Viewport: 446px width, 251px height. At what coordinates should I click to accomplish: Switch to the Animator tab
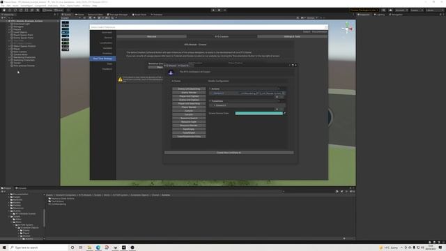156,15
